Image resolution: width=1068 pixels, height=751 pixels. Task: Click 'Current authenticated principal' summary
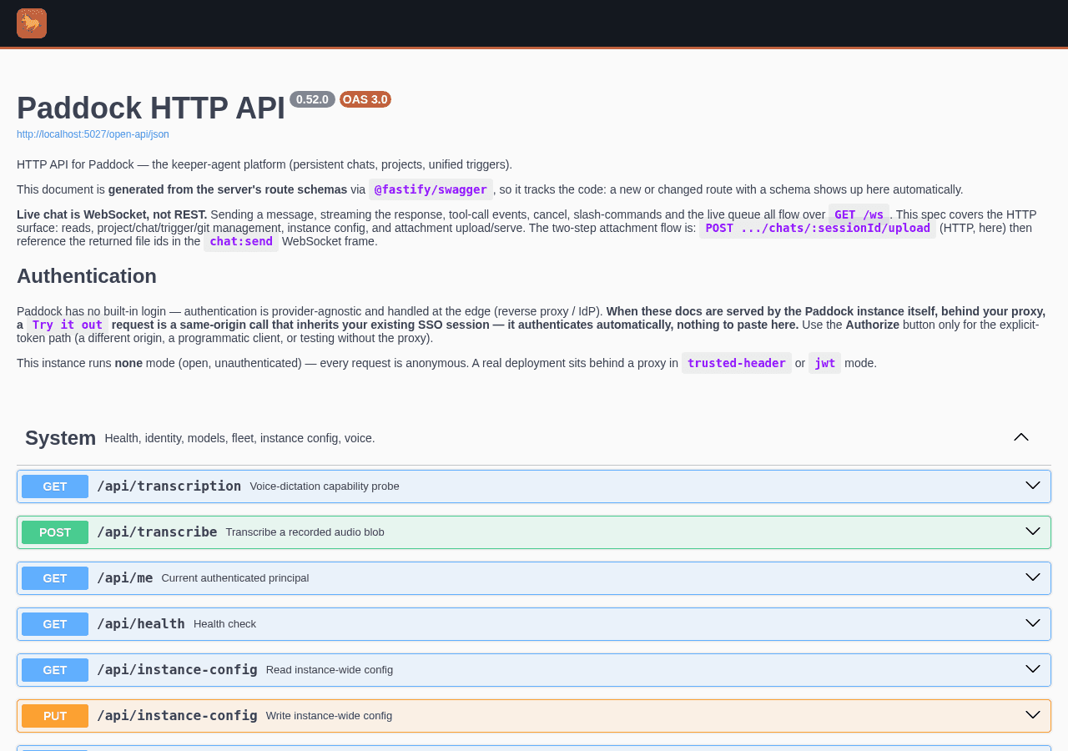pyautogui.click(x=235, y=578)
